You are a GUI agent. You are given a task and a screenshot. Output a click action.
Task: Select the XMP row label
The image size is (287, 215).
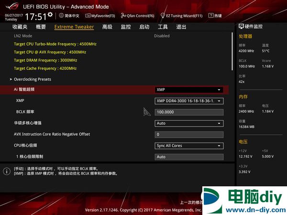pos(20,100)
